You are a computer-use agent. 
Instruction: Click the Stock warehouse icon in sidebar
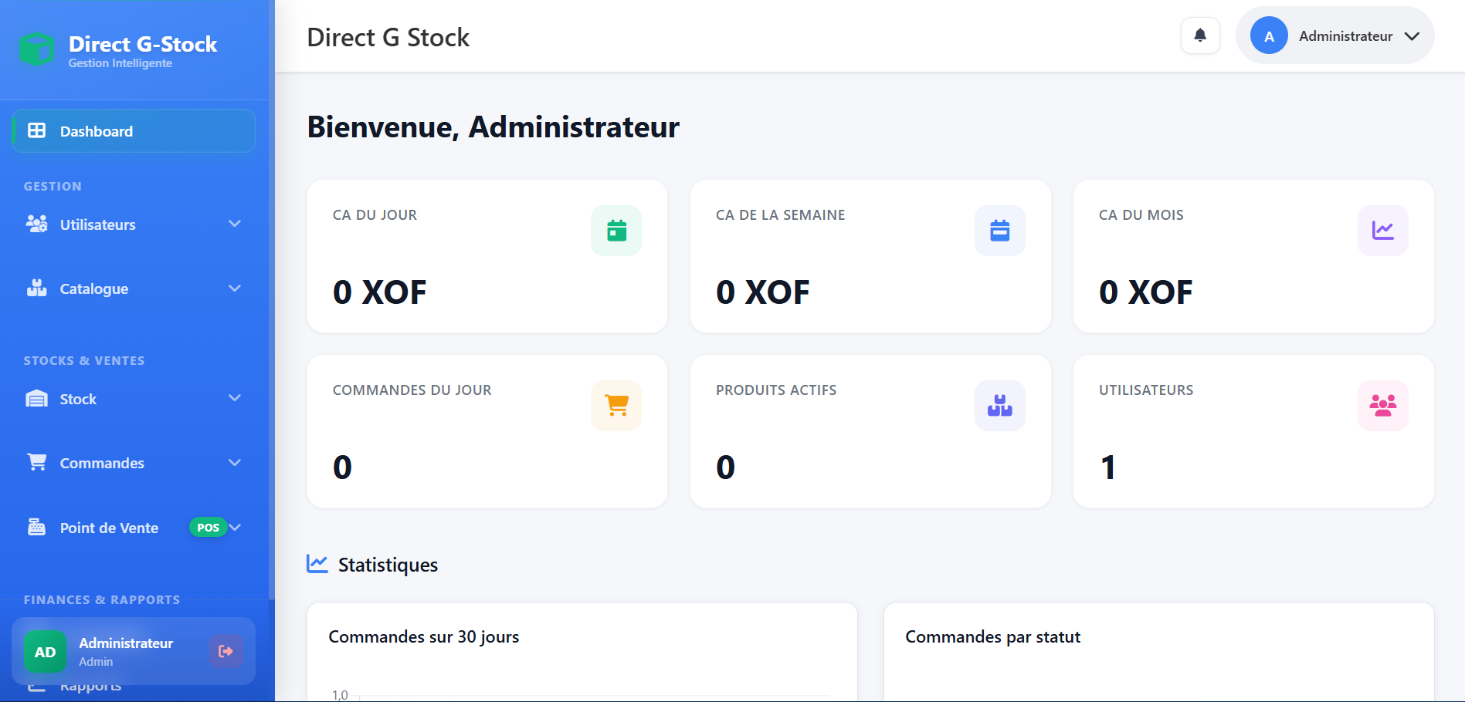click(36, 399)
